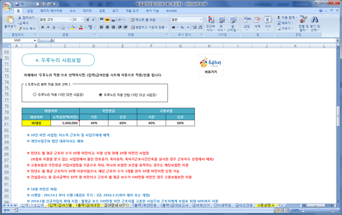342x215 pixels.
Task: Apply cell borders
Action: [x=63, y=27]
